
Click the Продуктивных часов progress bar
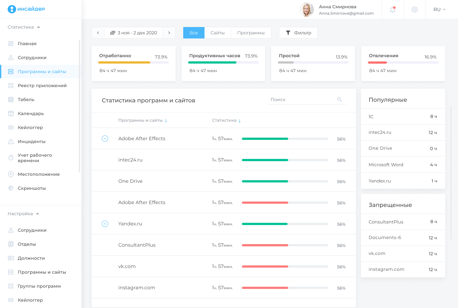tap(224, 63)
